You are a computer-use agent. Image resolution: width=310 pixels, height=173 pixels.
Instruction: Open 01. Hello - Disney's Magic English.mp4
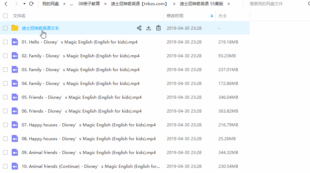pyautogui.click(x=80, y=42)
